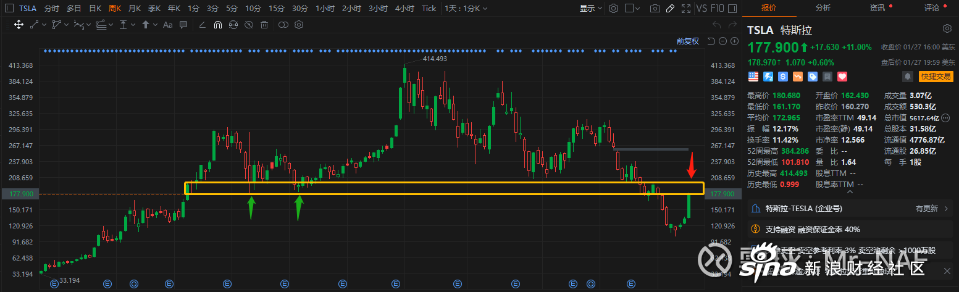Redo the last drawing action
The height and width of the screenshot is (292, 959).
click(732, 25)
